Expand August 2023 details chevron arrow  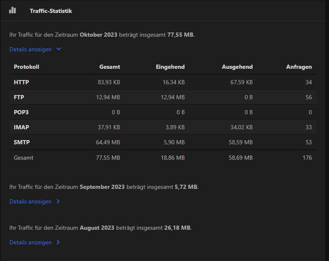click(x=58, y=242)
